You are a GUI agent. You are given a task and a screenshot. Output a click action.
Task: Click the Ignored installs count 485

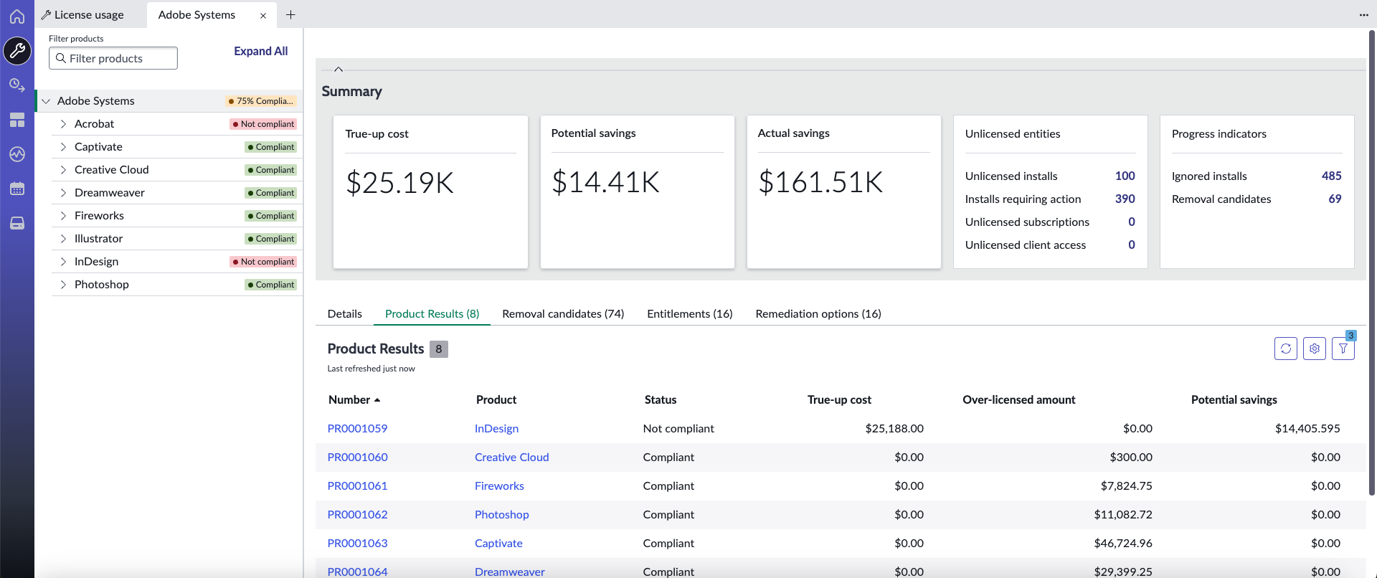[1331, 176]
